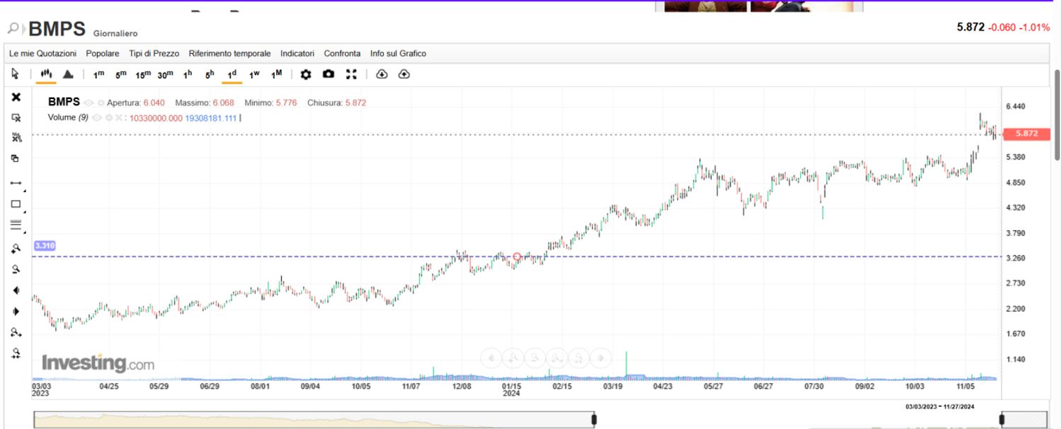The width and height of the screenshot is (1062, 429).
Task: Select the 1w weekly interval
Action: (254, 74)
